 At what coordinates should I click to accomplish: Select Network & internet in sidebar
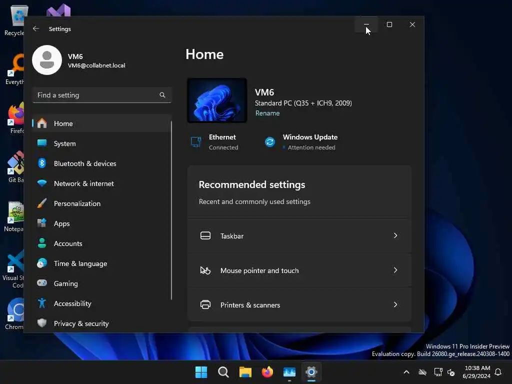(x=101, y=183)
